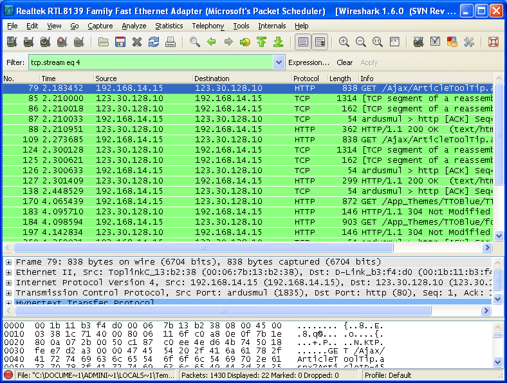Reload the capture file icon

tap(154, 42)
